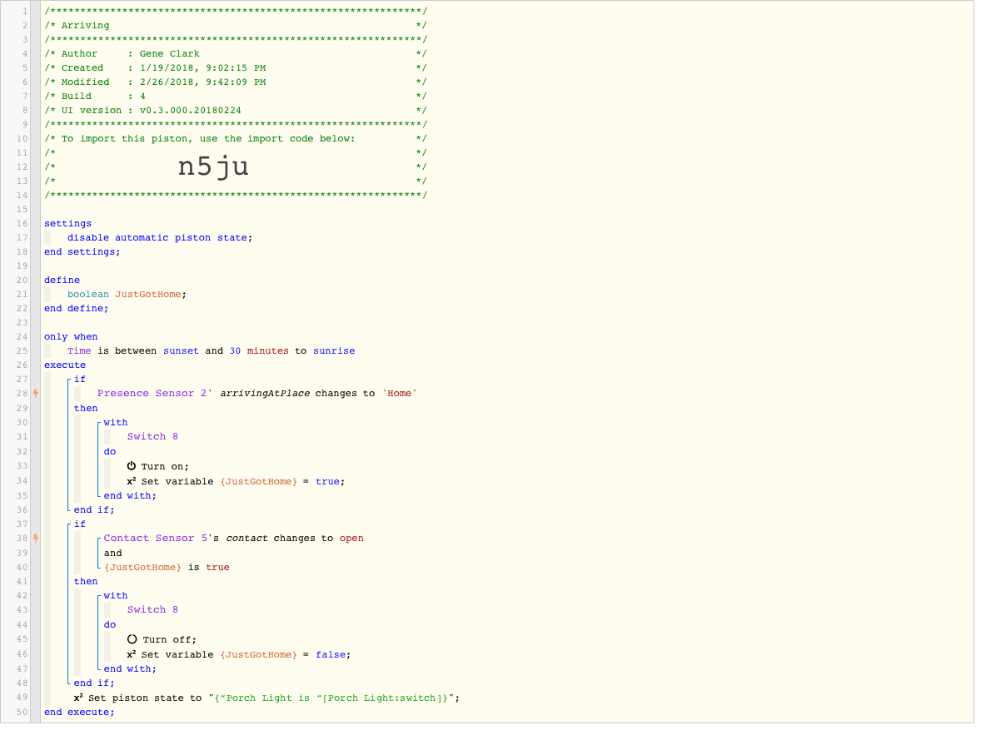Image resolution: width=981 pixels, height=730 pixels.
Task: Click the 'define' keyword
Action: [x=62, y=281]
